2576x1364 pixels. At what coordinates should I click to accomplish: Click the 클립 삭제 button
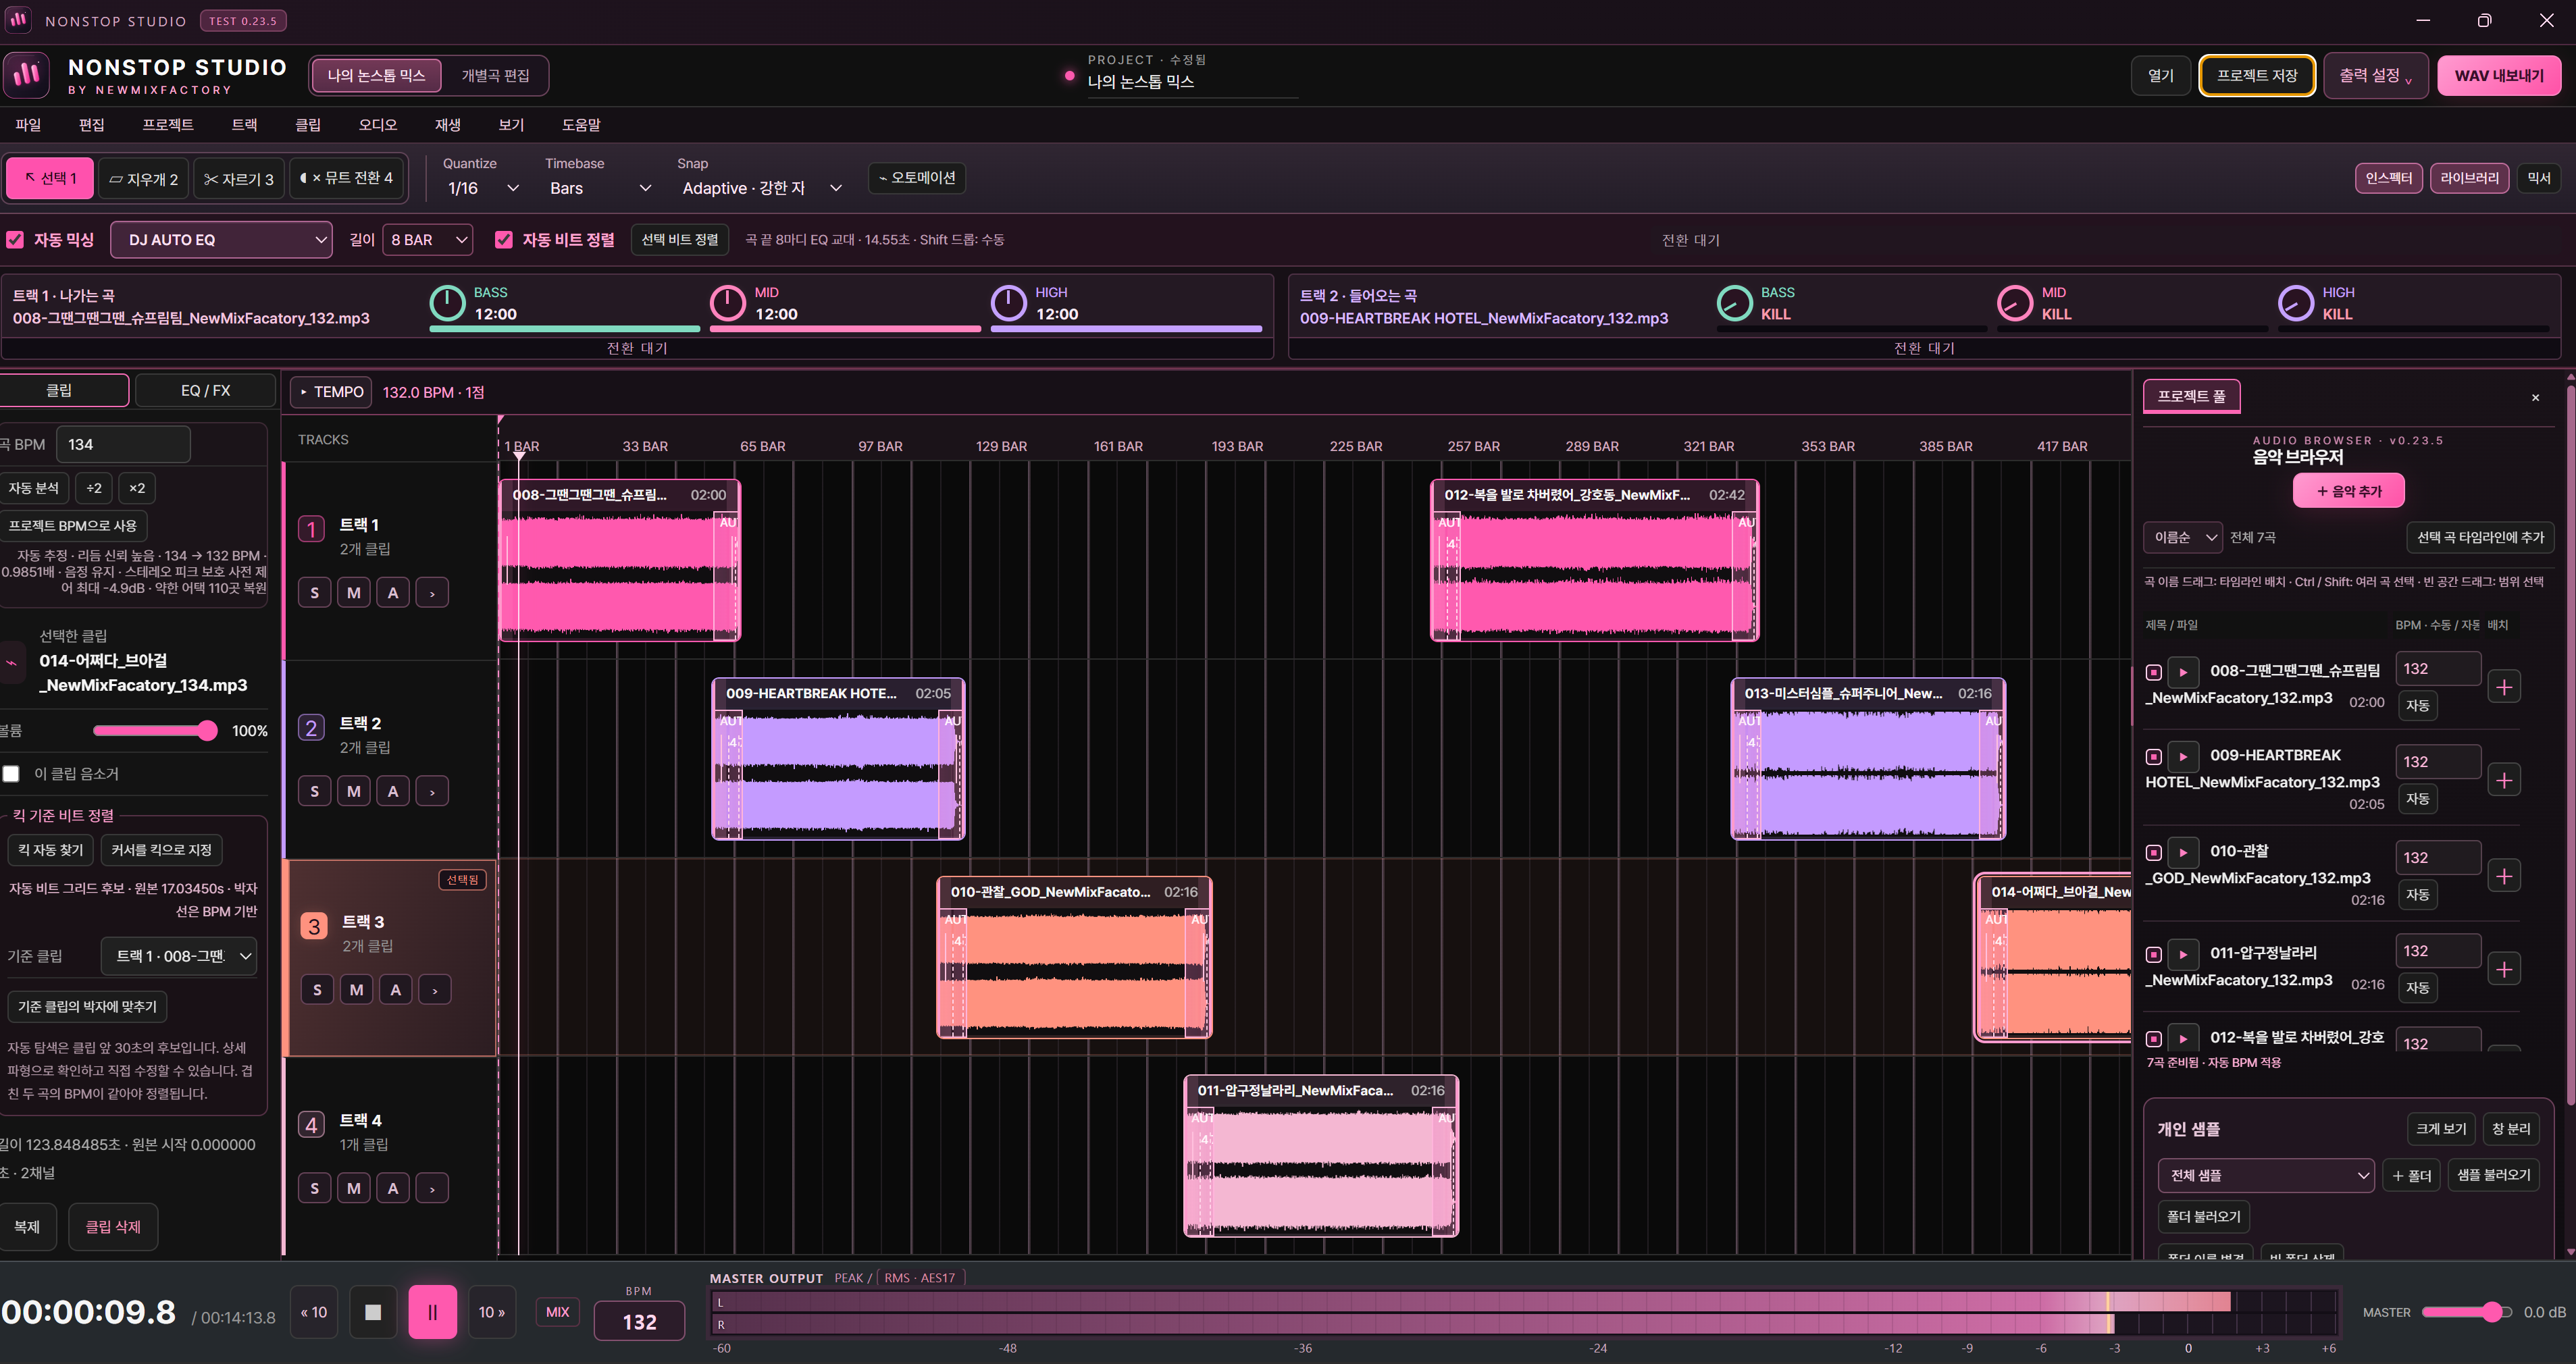coord(113,1227)
